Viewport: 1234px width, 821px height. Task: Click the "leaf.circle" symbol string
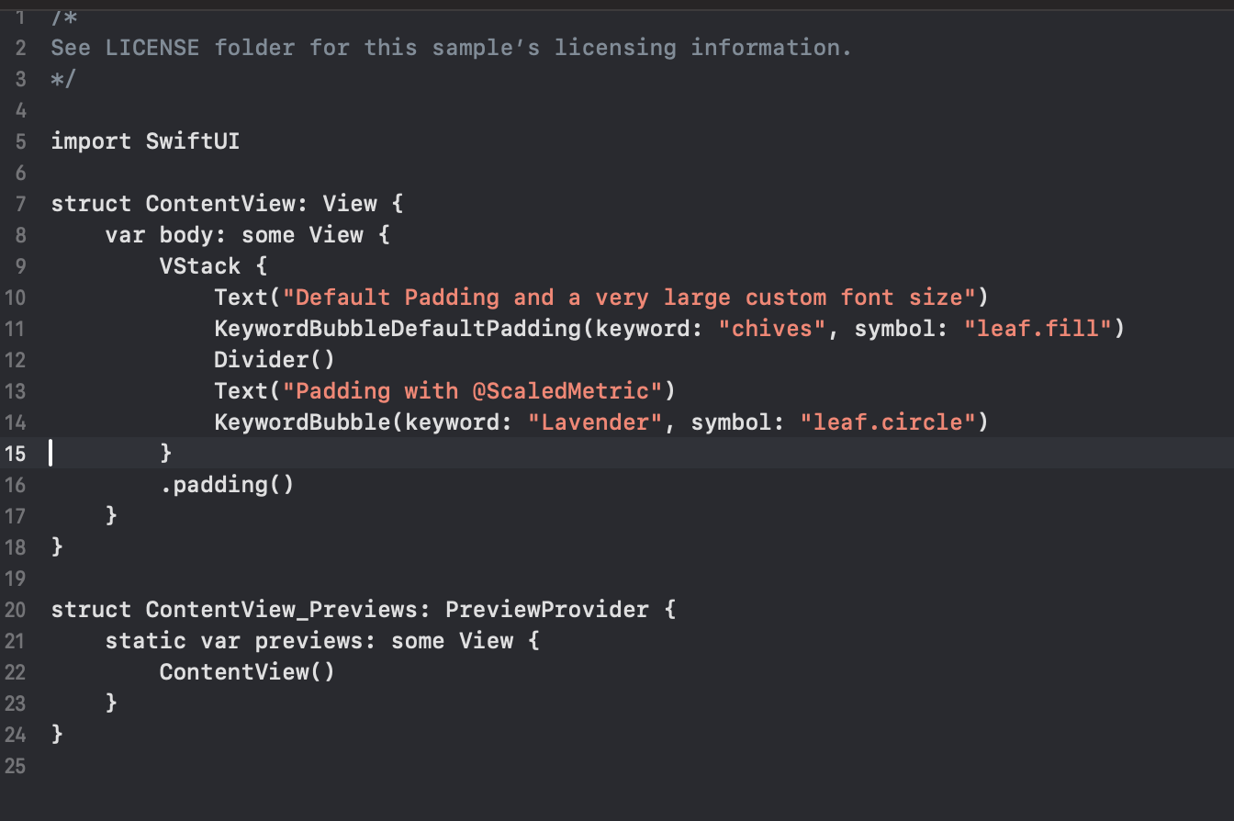888,422
